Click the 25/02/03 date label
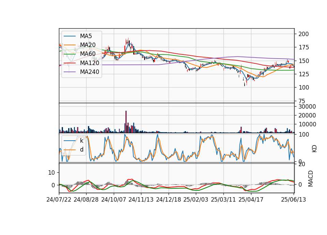This screenshot has width=327, height=235. point(196,200)
